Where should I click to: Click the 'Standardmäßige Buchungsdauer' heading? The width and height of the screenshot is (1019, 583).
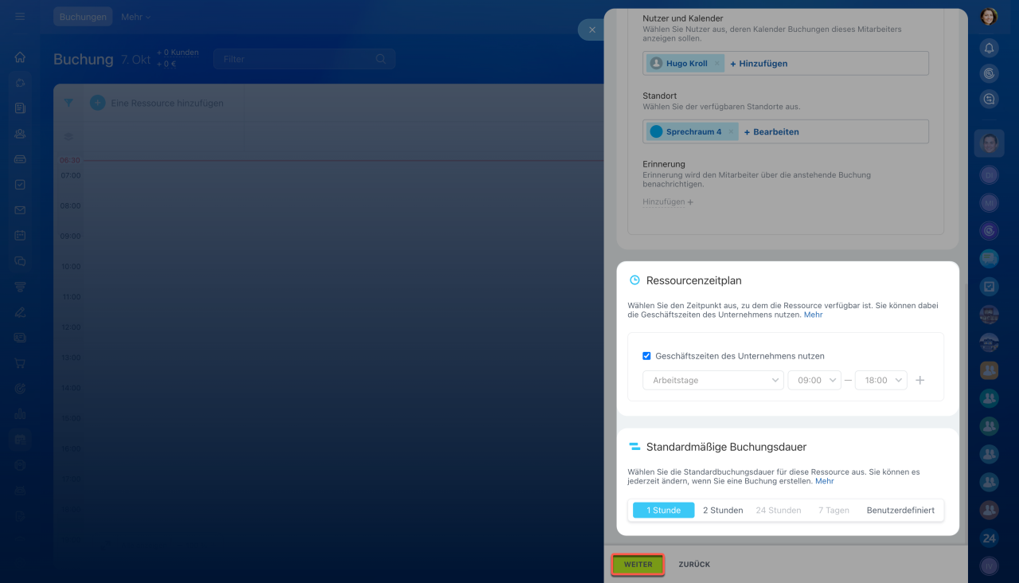(x=727, y=447)
